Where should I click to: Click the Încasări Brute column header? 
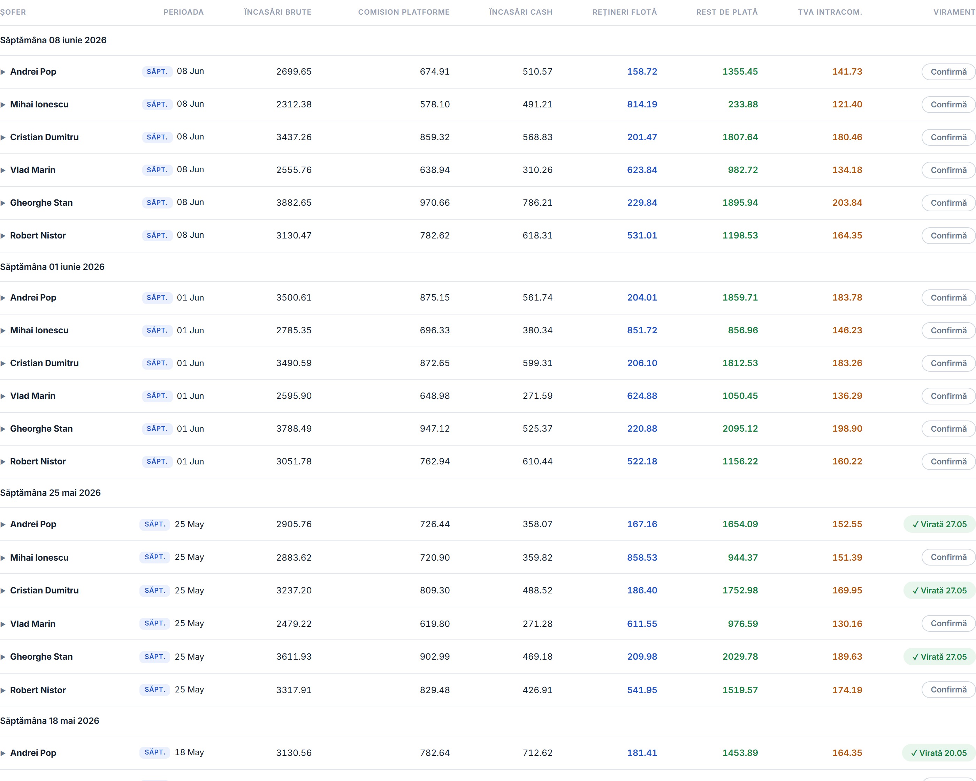click(277, 12)
